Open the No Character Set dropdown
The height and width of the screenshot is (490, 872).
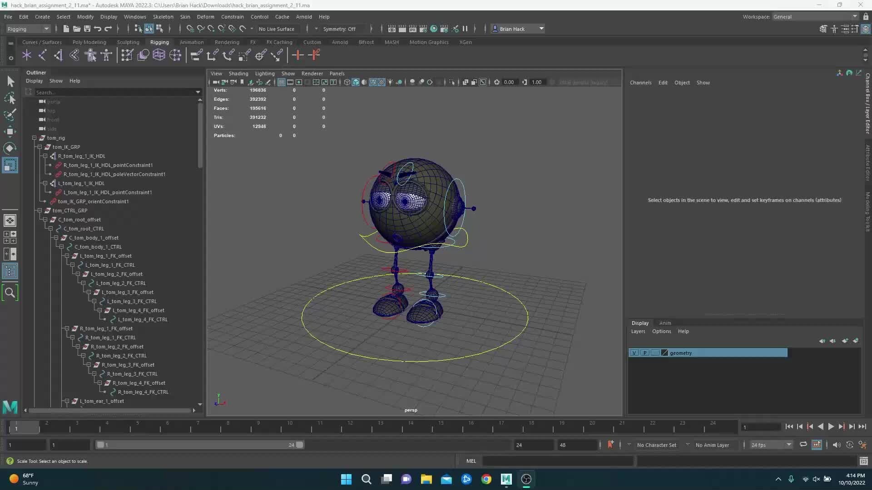(657, 445)
